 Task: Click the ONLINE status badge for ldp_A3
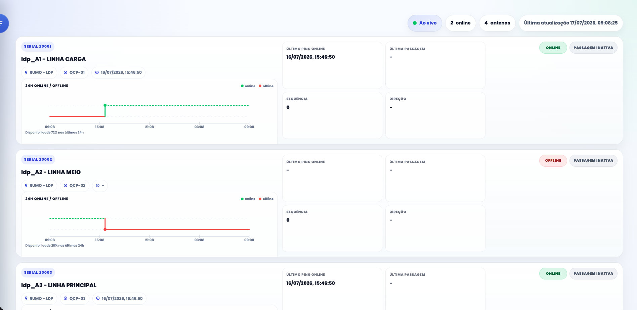pyautogui.click(x=553, y=274)
